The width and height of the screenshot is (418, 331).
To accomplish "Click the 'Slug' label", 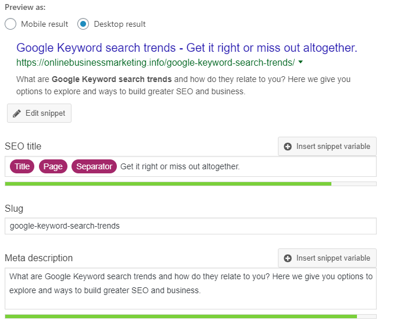I will [x=14, y=209].
